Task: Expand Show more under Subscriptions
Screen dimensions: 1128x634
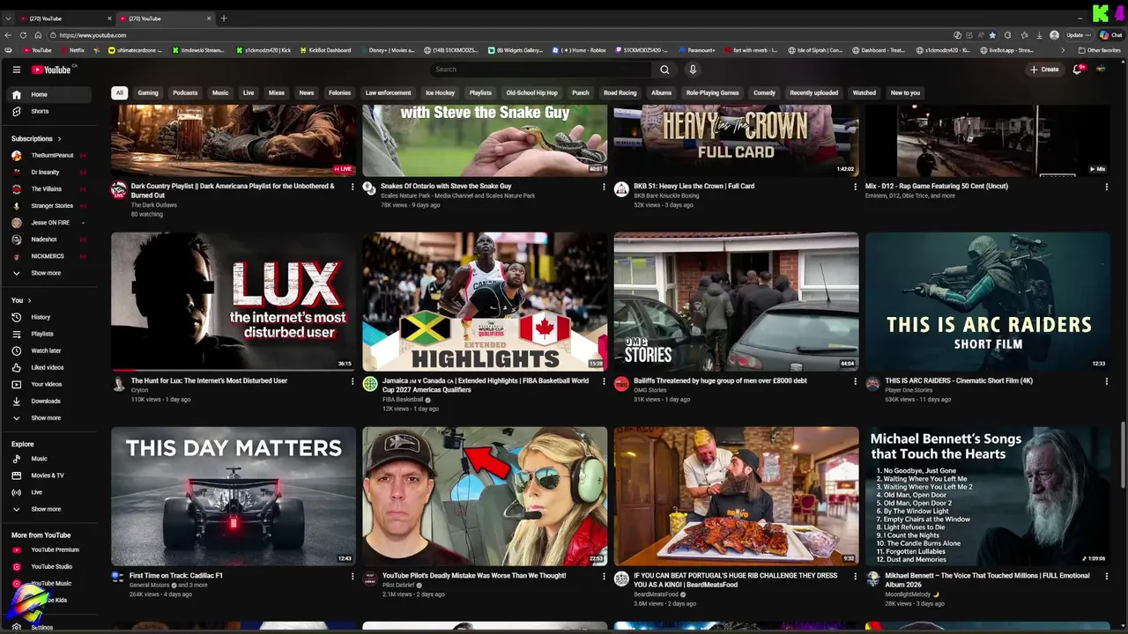Action: pos(49,273)
